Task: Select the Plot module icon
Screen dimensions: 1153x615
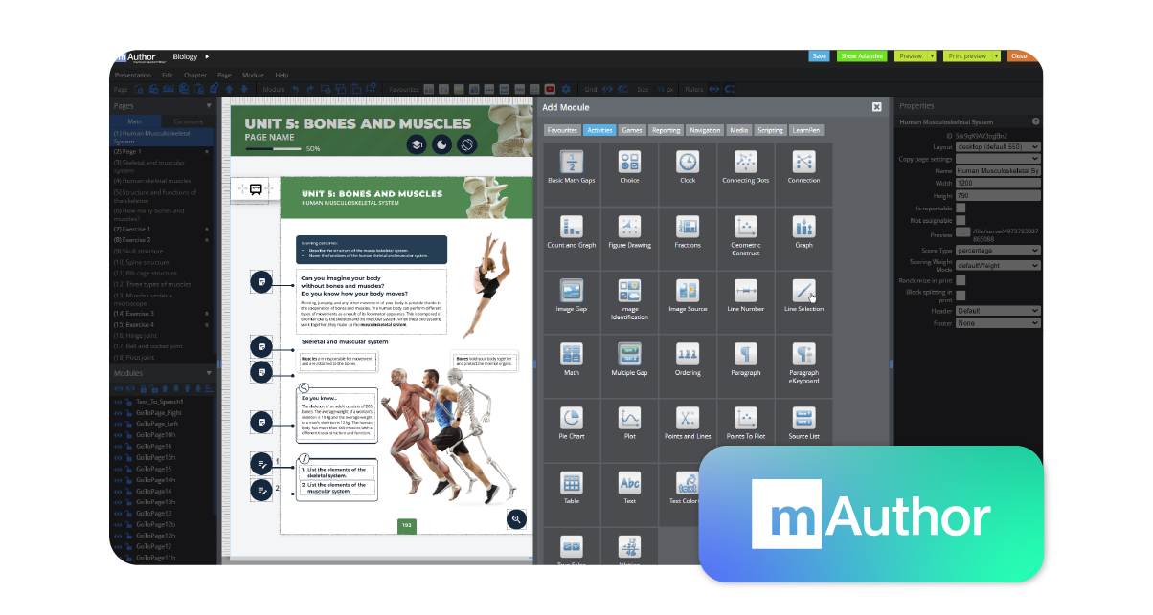Action: pos(629,419)
